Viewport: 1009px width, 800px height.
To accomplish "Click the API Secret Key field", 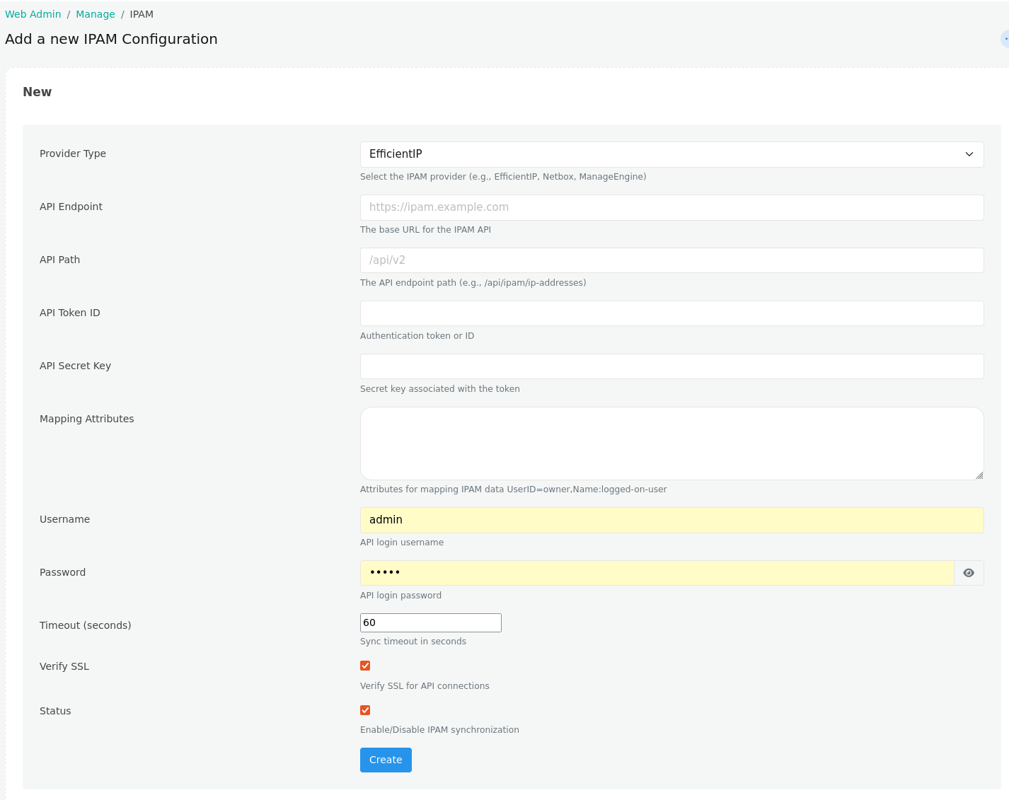I will point(671,366).
